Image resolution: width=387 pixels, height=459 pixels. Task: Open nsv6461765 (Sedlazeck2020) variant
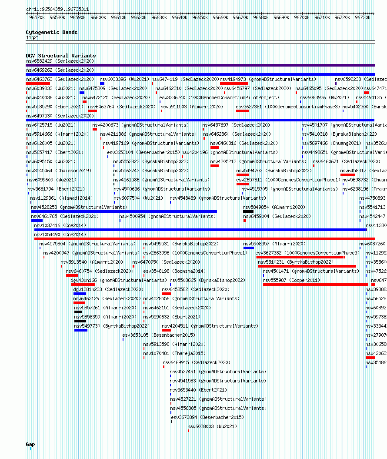(x=65, y=216)
